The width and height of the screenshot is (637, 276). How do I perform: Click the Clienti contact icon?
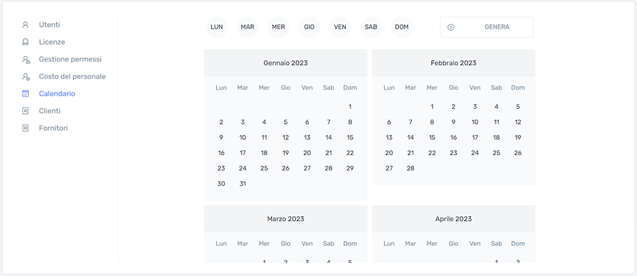point(25,111)
